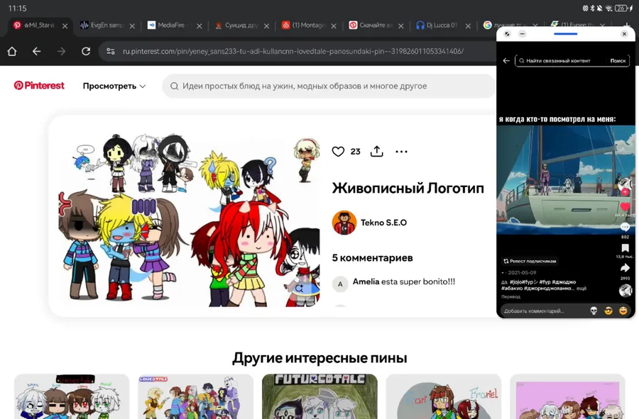
Task: Check the battery indicator in status bar
Action: pos(622,8)
